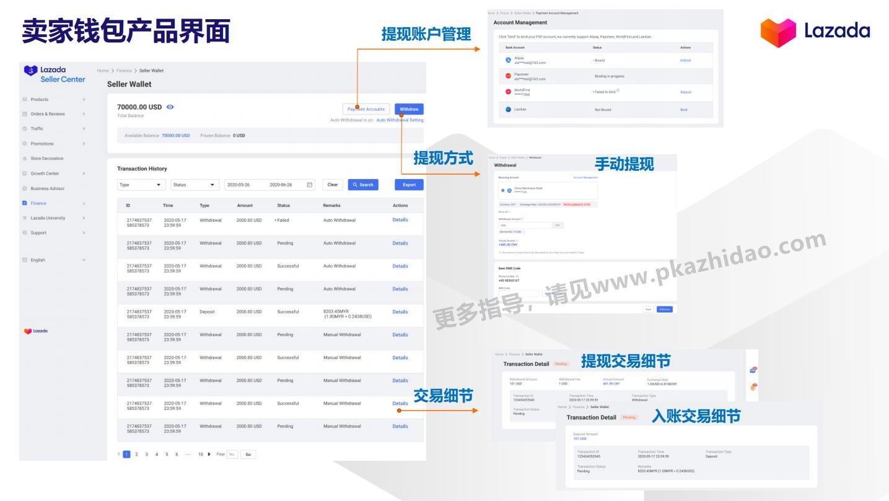Screen dimensions: 889x501
Task: Open Details for the Deposit transaction row
Action: tap(400, 312)
